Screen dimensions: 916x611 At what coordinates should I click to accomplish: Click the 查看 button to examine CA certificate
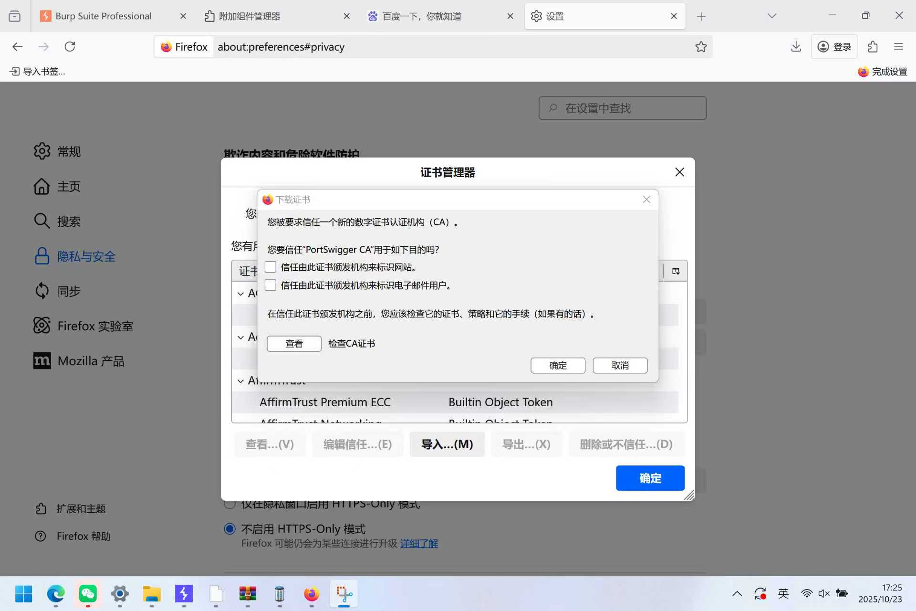click(294, 343)
